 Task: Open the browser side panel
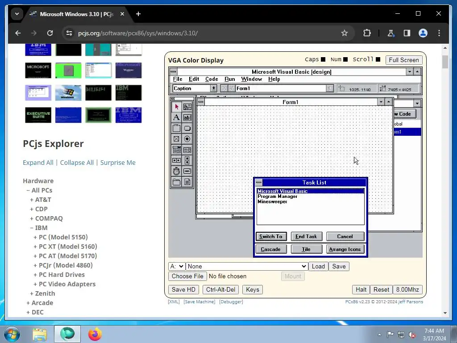click(407, 33)
